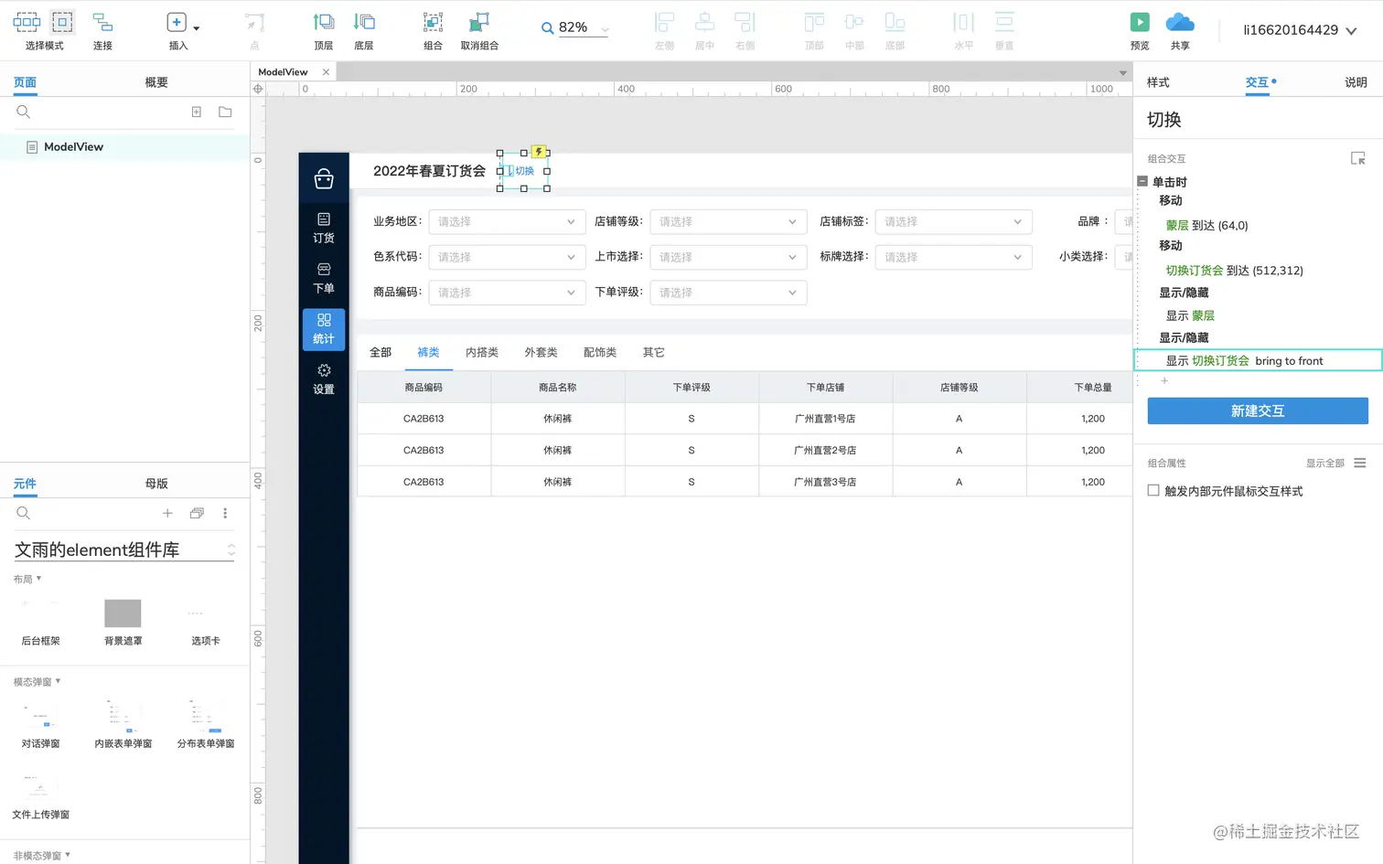The width and height of the screenshot is (1383, 864).
Task: Switch to the 说明 notes tab
Action: point(1356,82)
